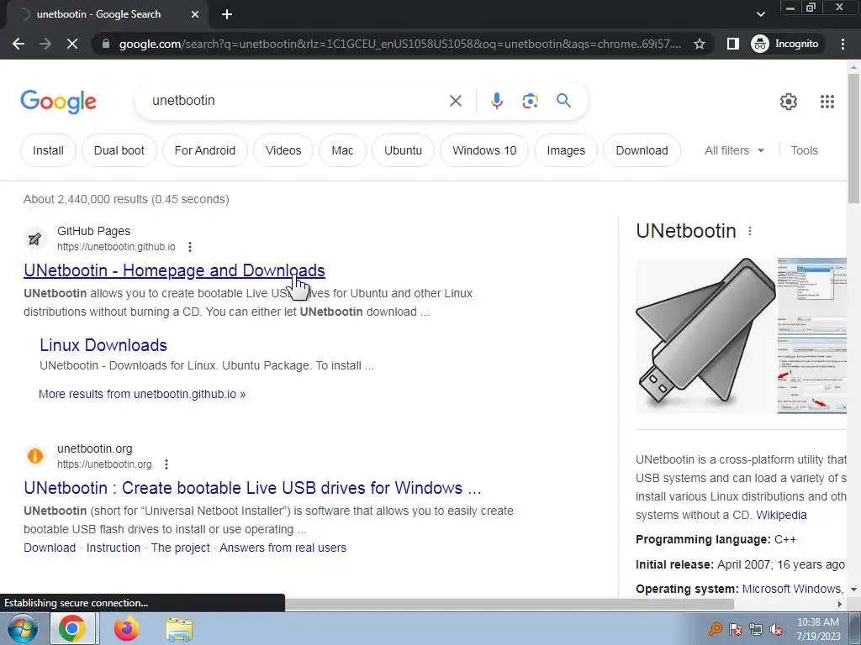Open more options for GitHub Pages result

[190, 247]
